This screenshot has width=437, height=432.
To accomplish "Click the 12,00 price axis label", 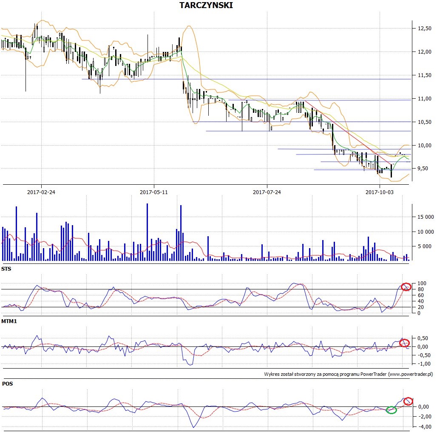I will pos(424,51).
